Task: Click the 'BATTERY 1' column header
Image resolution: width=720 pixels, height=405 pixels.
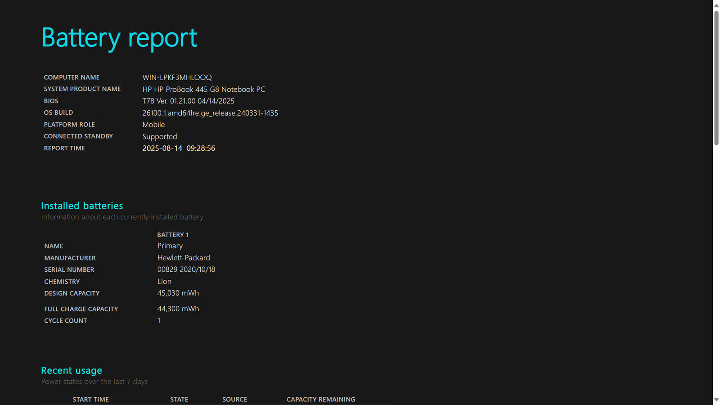Action: (173, 235)
